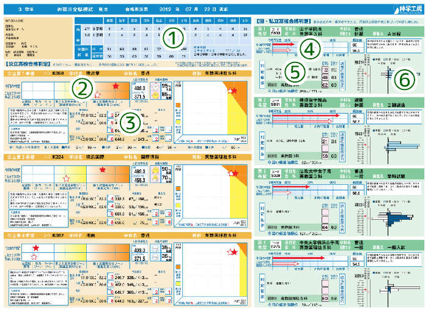Click the chick icon beside 95% in K050
Image resolution: width=428 pixels, height=311 pixels.
(155, 87)
